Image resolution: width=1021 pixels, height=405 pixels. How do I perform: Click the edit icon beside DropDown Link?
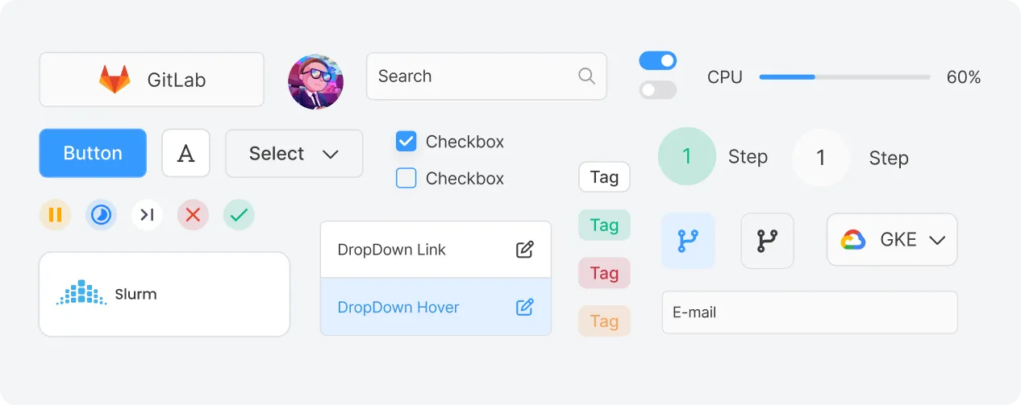click(525, 250)
